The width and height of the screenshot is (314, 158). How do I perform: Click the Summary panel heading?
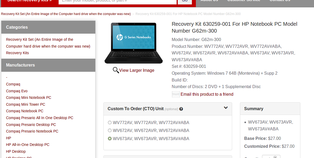[254, 109]
